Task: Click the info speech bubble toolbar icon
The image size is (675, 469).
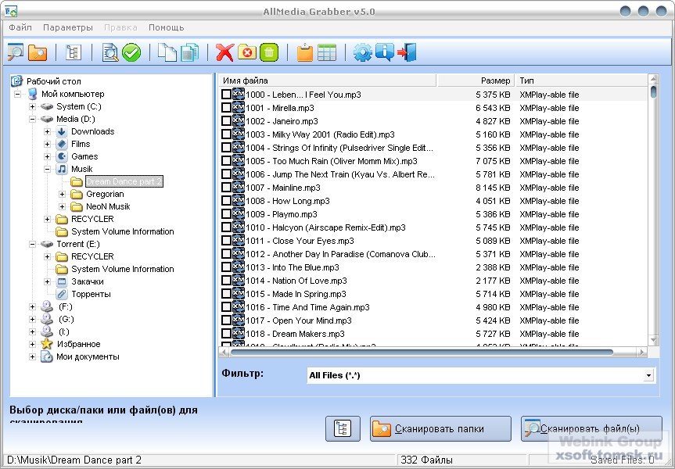Action: coord(384,52)
